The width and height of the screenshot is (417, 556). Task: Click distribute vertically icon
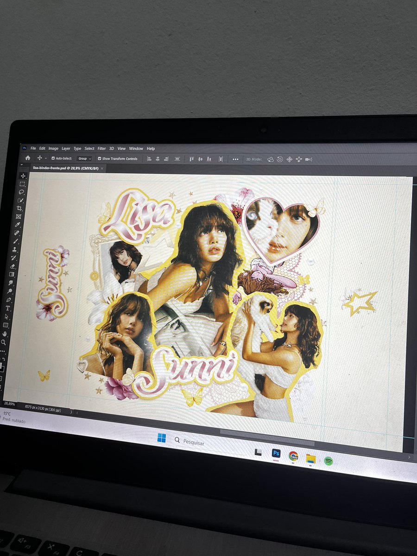177,159
